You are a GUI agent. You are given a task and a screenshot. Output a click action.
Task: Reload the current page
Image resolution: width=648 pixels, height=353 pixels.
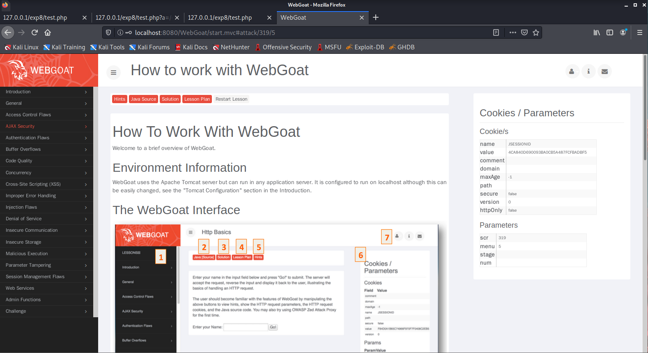point(34,32)
